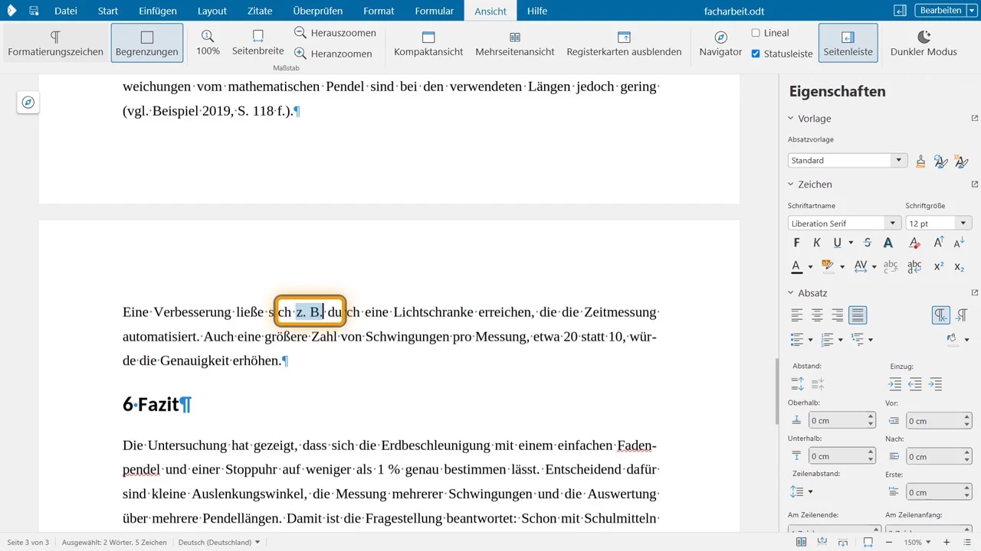Collapse the Zeichen section

pos(792,184)
